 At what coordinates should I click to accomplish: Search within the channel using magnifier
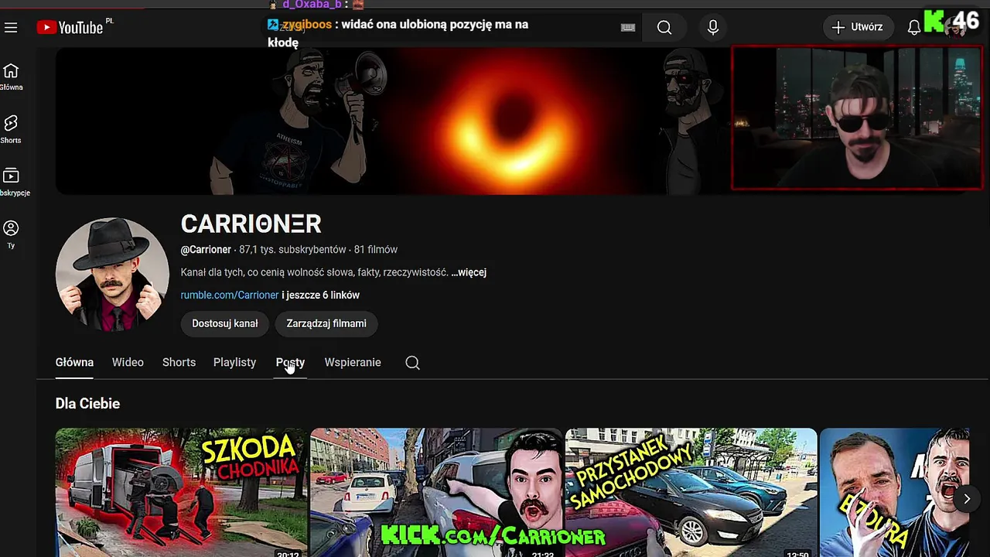(x=413, y=363)
